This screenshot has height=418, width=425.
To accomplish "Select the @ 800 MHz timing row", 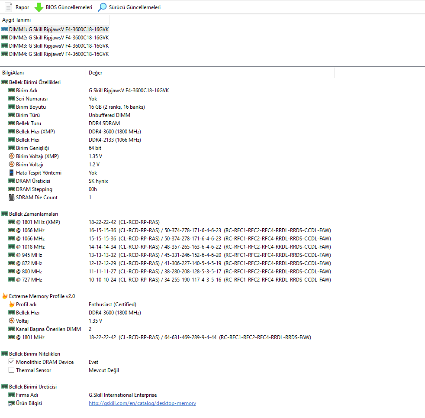I will click(x=167, y=272).
